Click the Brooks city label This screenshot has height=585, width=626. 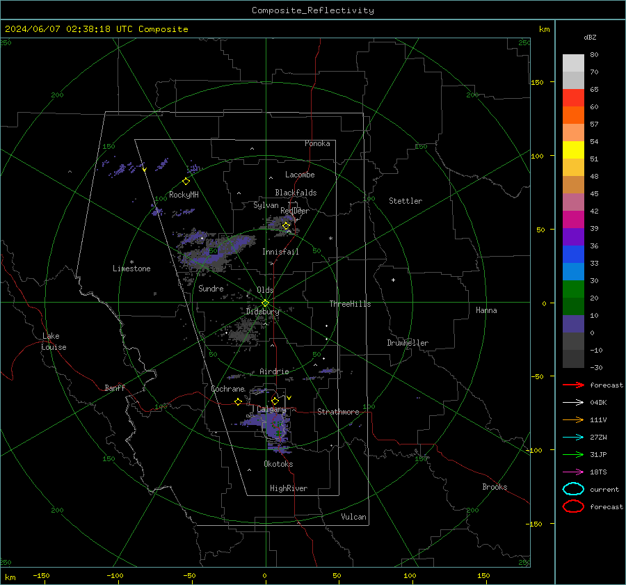click(x=495, y=487)
